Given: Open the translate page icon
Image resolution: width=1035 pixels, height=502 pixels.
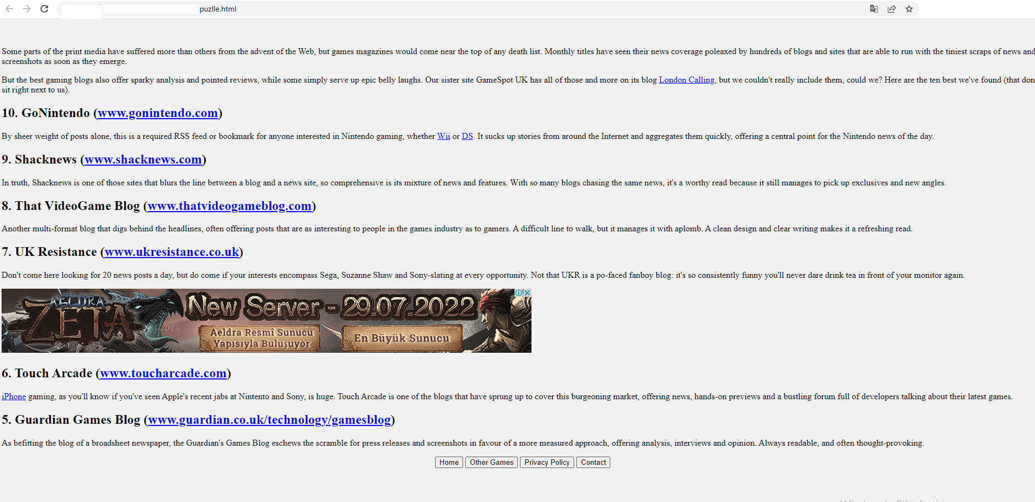Looking at the screenshot, I should 874,9.
